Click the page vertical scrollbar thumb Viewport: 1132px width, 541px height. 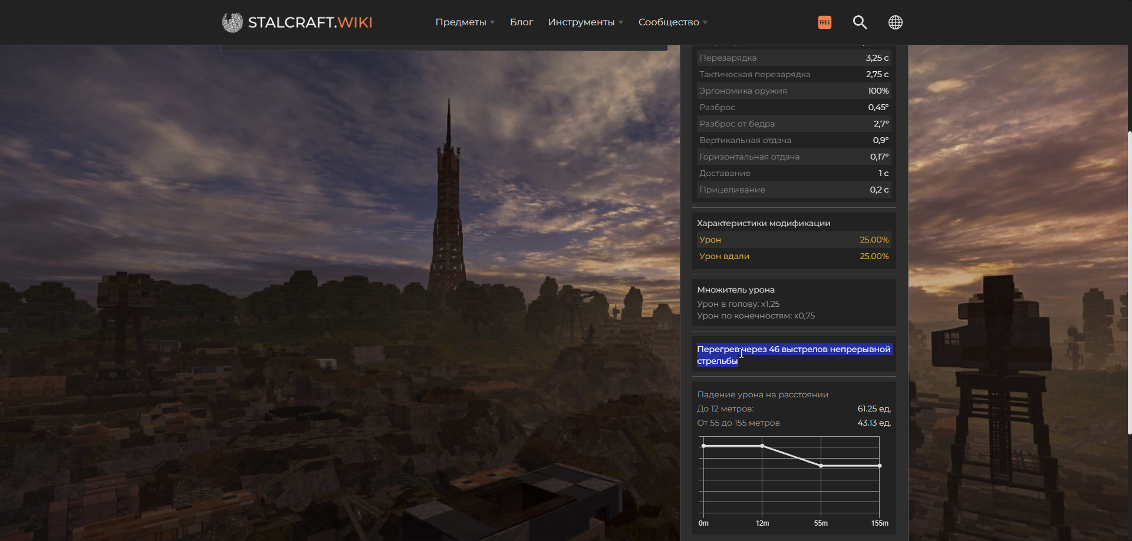point(1129,283)
